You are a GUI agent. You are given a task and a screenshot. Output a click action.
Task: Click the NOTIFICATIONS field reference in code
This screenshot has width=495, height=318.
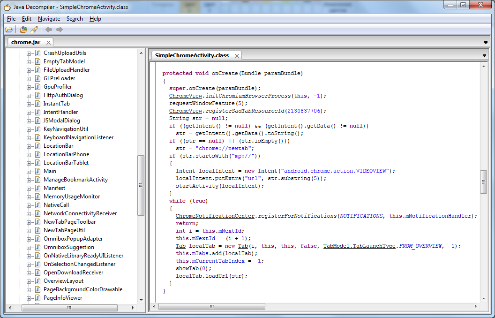click(361, 216)
